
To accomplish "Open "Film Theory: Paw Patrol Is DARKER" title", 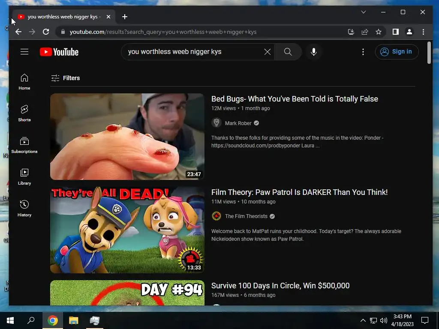I will click(x=299, y=192).
